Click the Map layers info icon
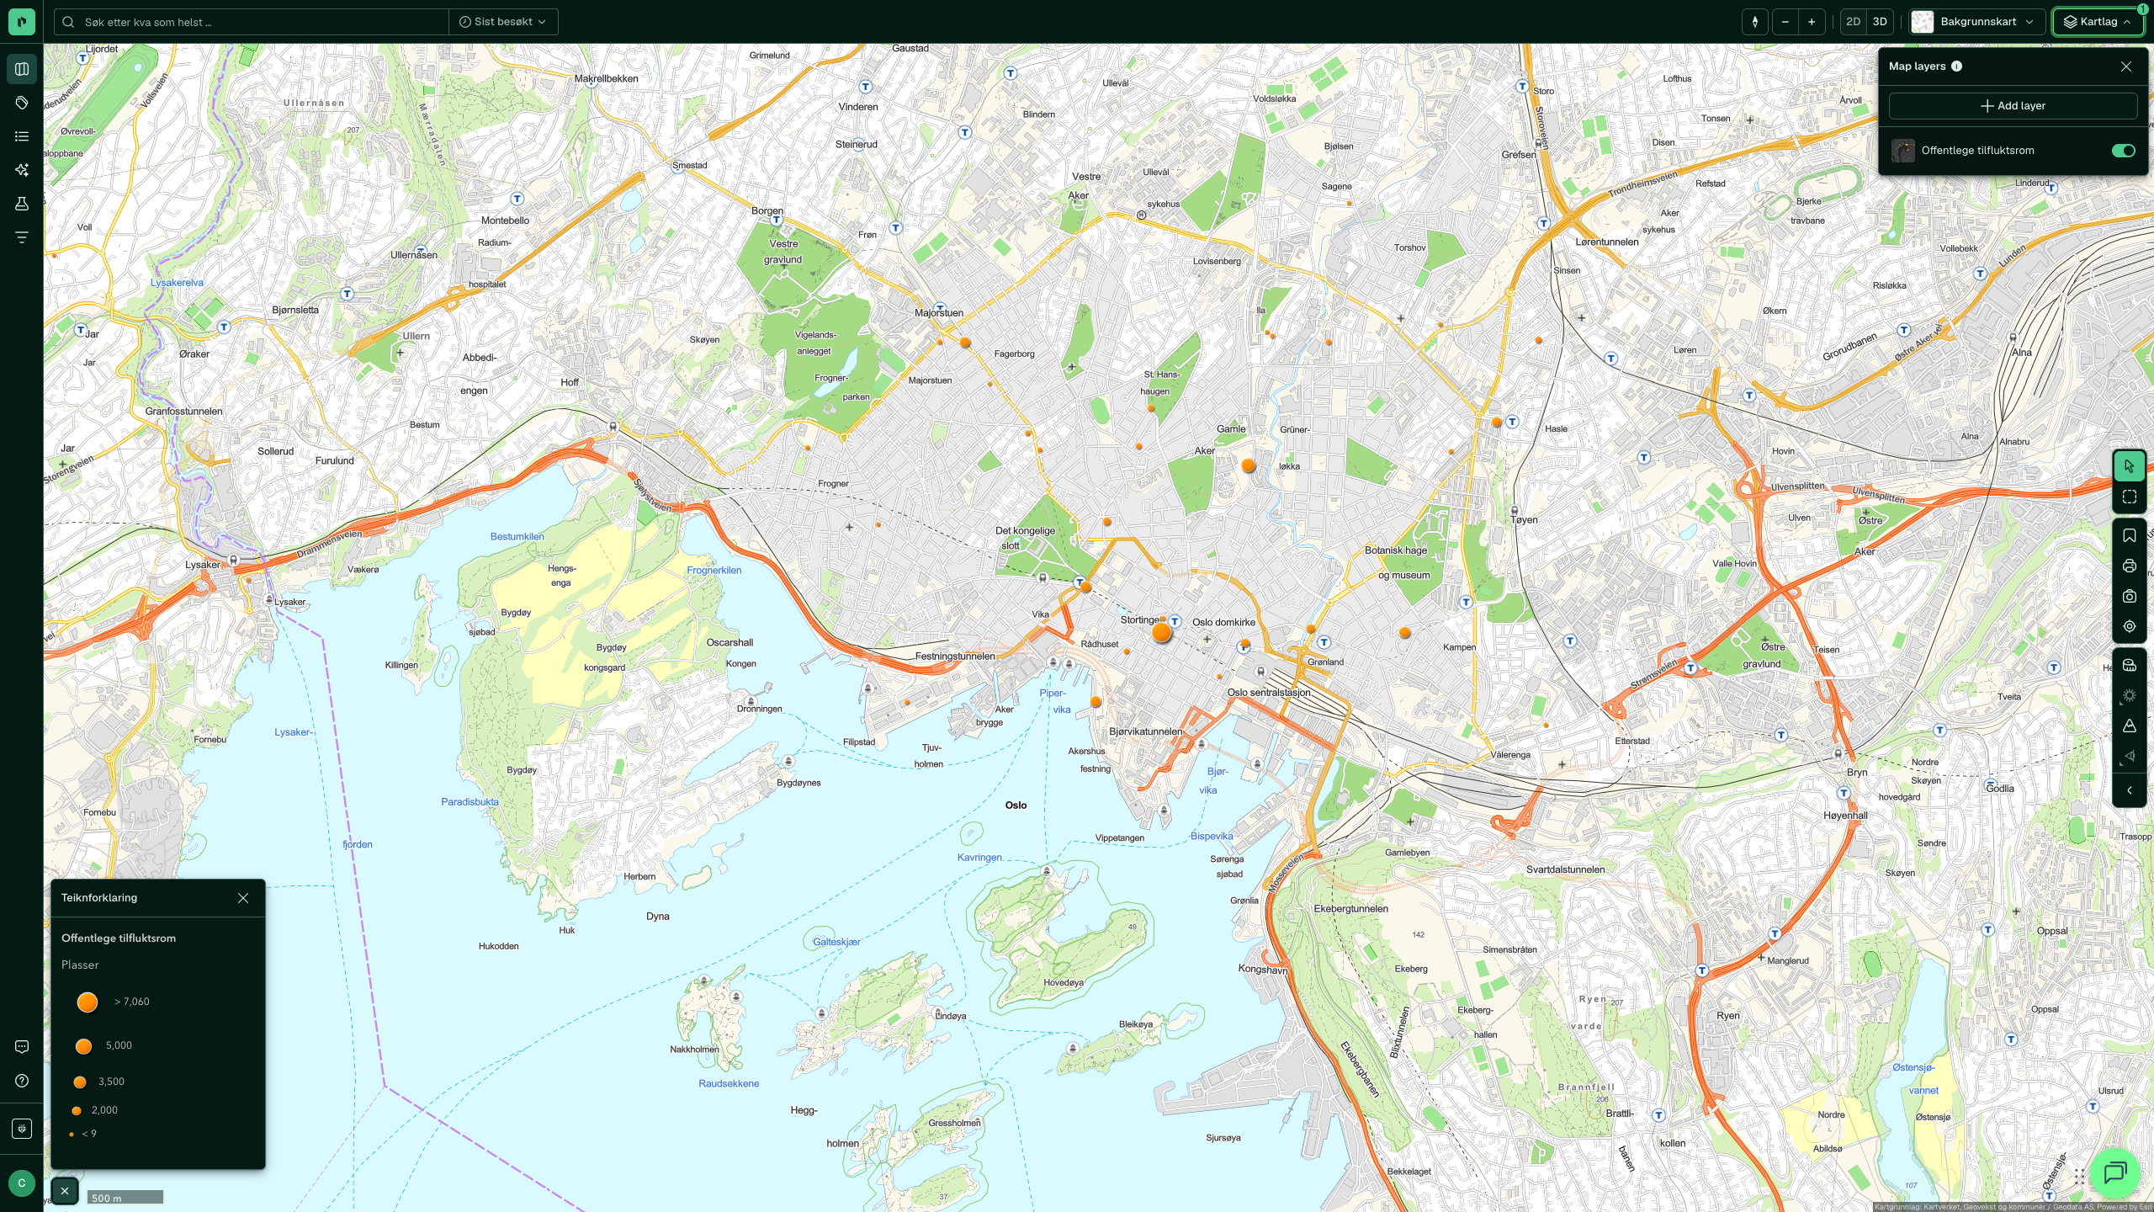 point(1957,66)
